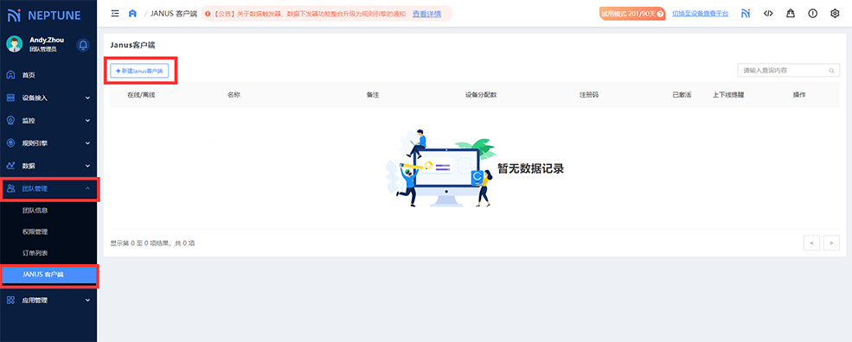Click the 备注 column header
The width and height of the screenshot is (852, 342).
pos(373,95)
